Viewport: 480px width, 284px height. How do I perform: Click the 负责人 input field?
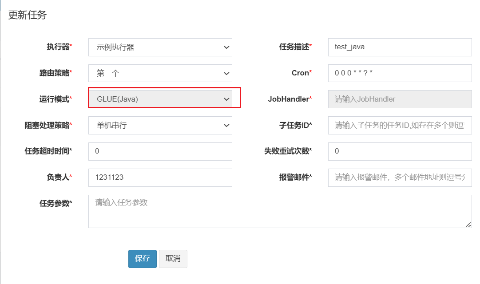click(x=160, y=177)
